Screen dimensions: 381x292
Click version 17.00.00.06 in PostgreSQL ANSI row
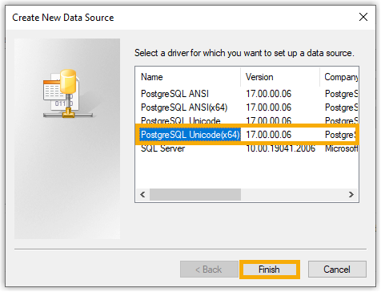click(268, 94)
